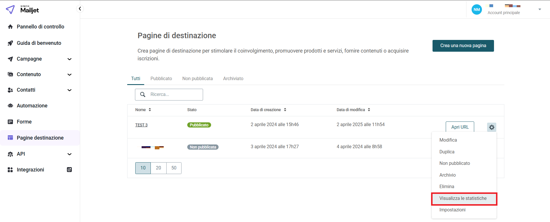Sort by Nome column arrows

[150, 110]
